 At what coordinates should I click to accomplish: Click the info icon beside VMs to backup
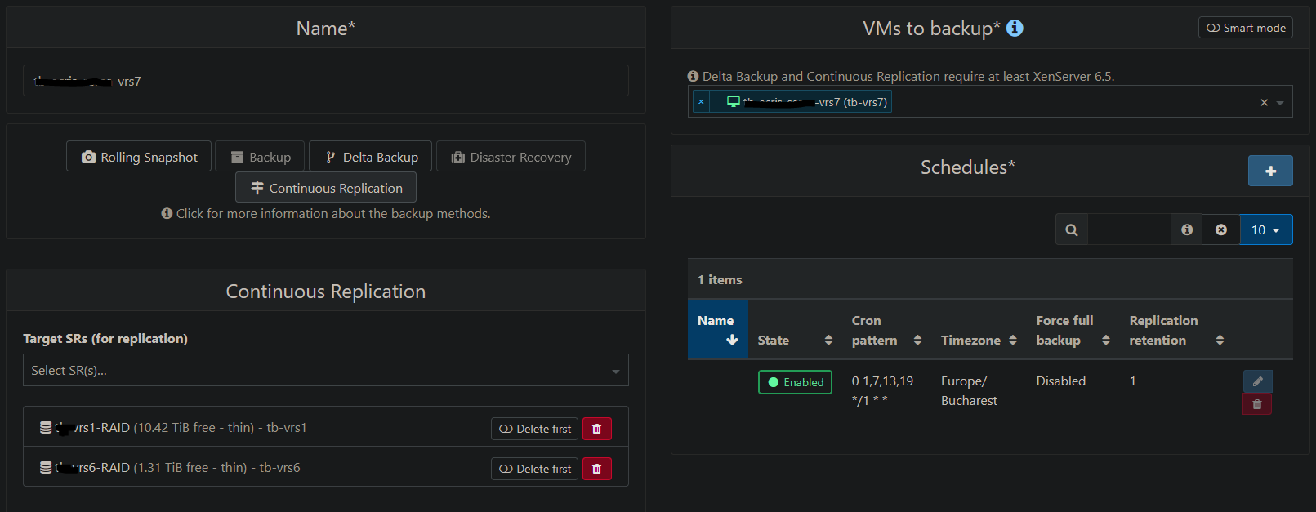click(1015, 29)
